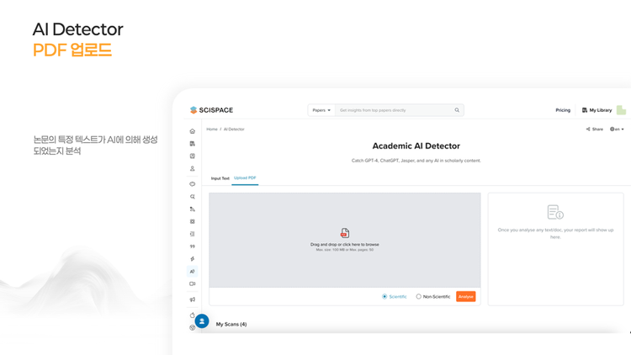Click the Share button
The image size is (631, 355).
(594, 130)
